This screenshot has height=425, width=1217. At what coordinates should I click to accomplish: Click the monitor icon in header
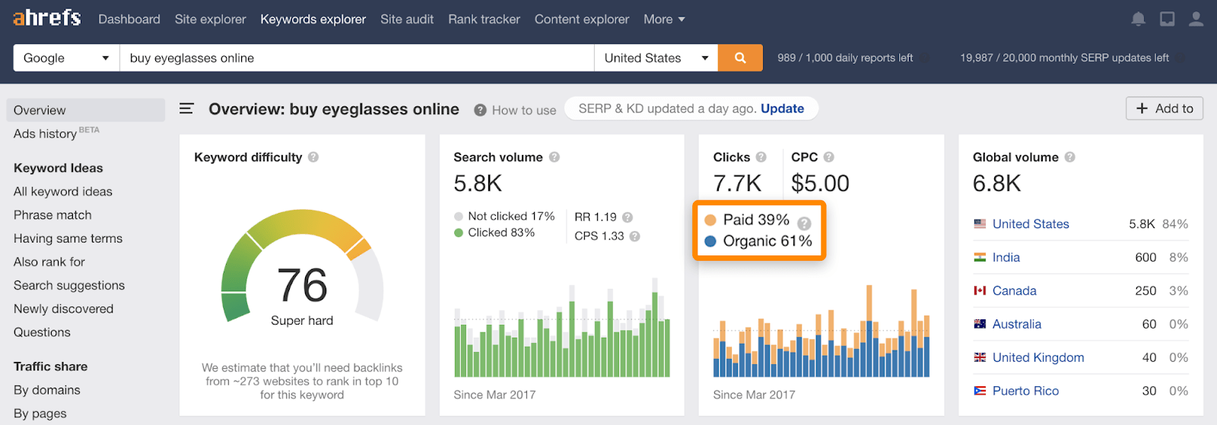coord(1167,19)
